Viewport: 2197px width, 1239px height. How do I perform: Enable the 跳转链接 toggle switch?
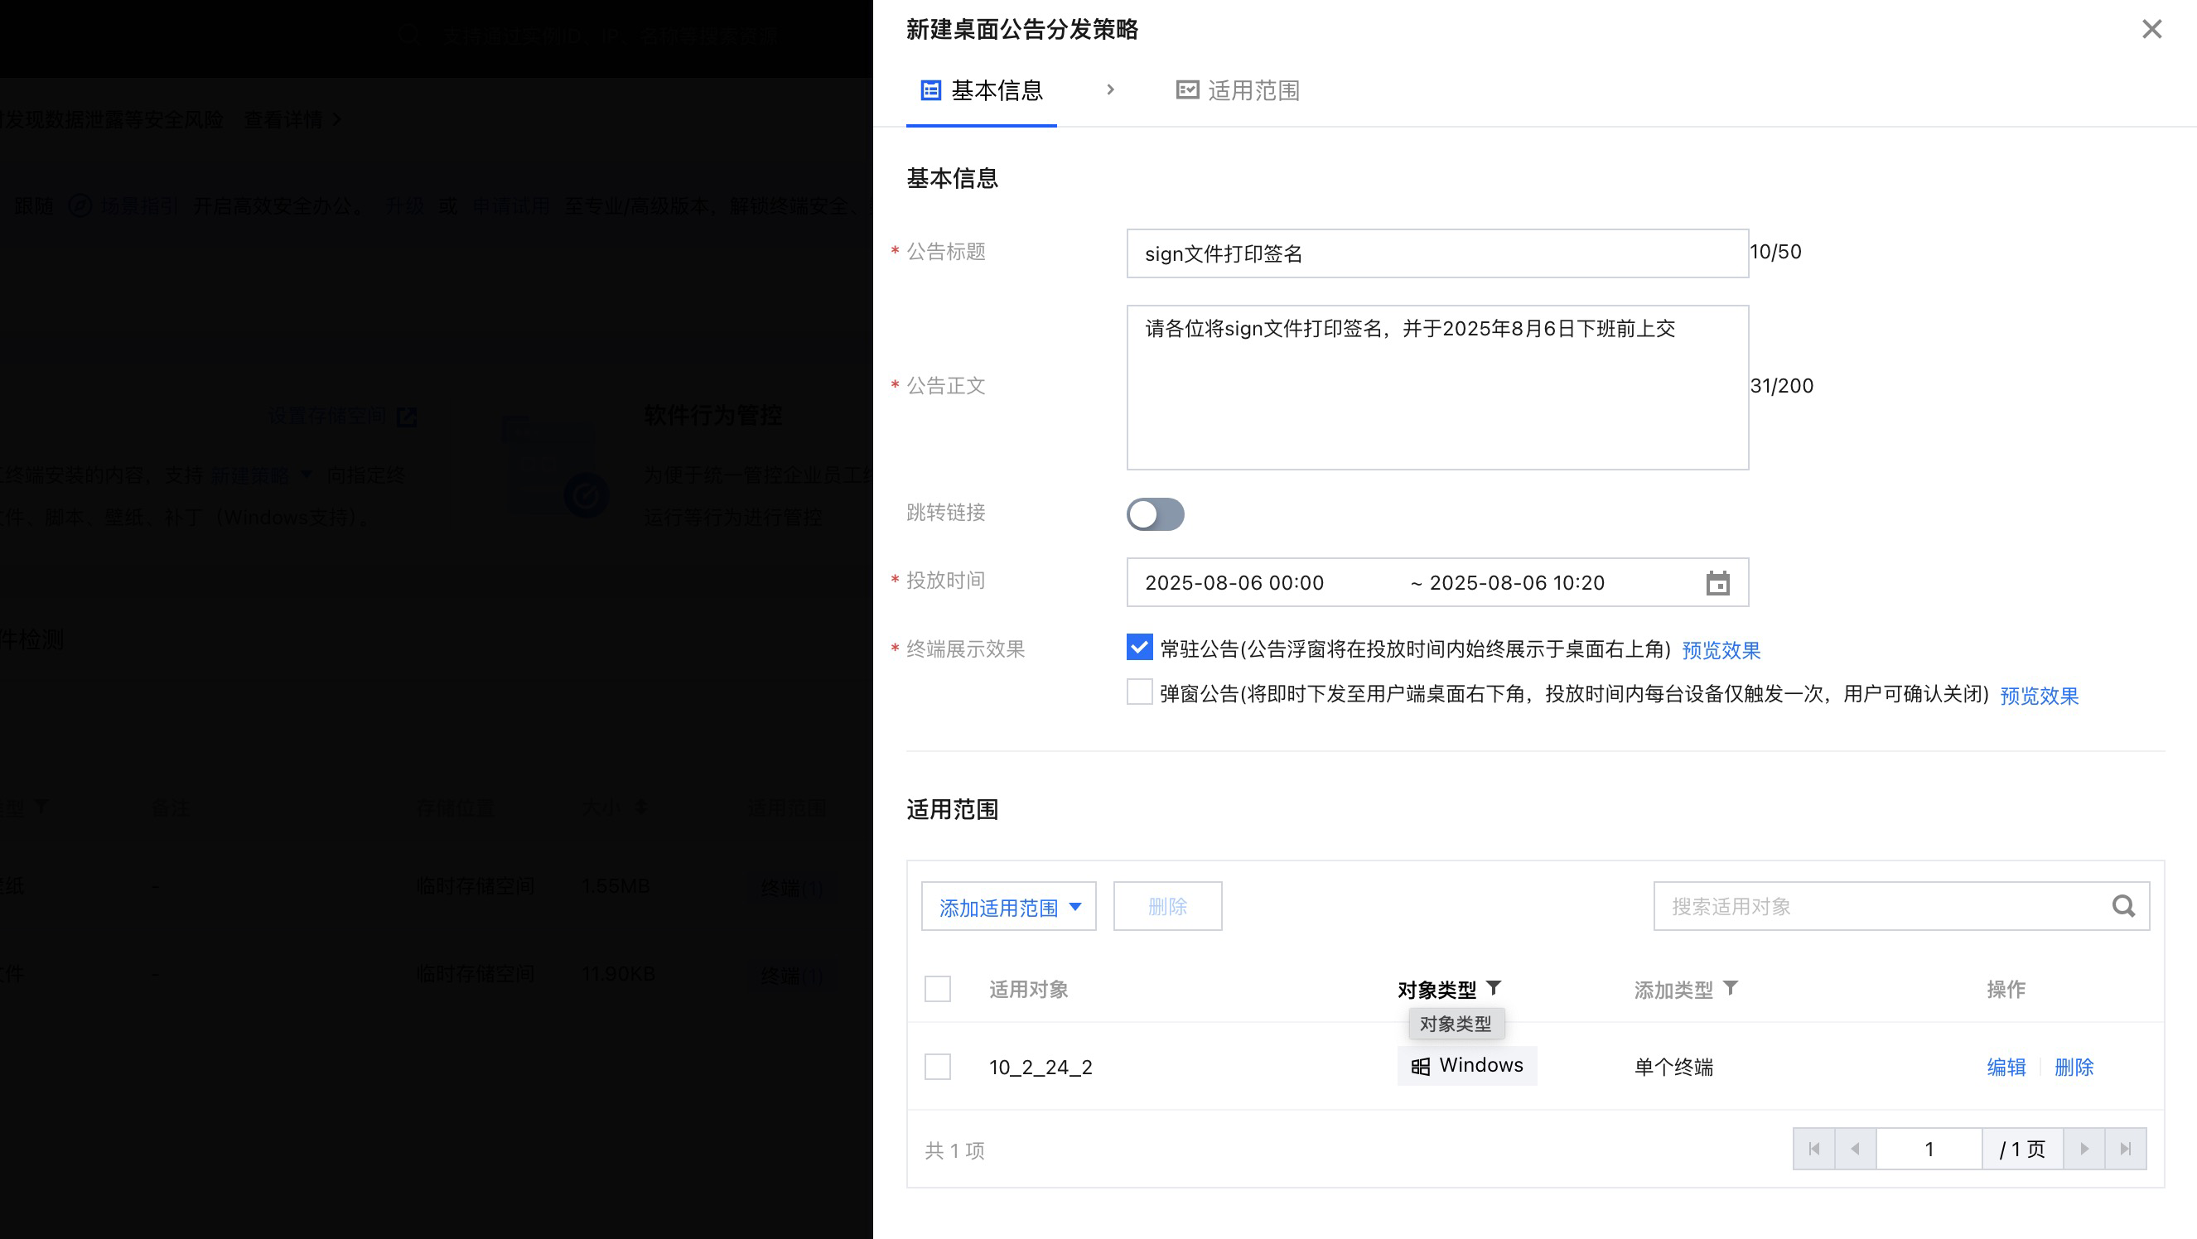[x=1155, y=514]
